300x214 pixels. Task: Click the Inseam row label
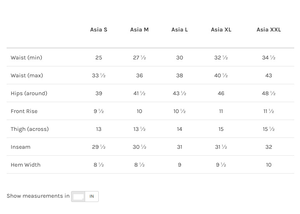click(21, 147)
